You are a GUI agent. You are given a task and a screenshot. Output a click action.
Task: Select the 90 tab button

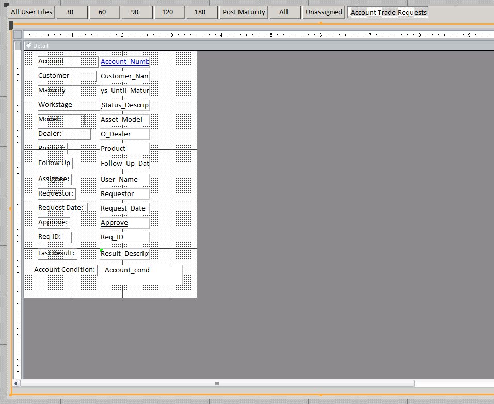point(134,12)
